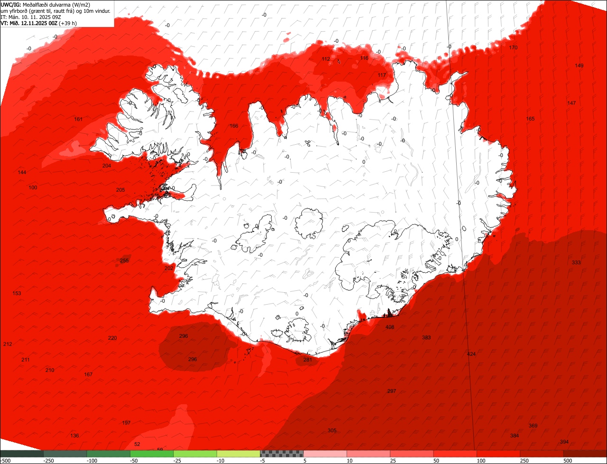This screenshot has height=464, width=607.
Task: Click the 281 value near the south coast
Action: pyautogui.click(x=308, y=360)
